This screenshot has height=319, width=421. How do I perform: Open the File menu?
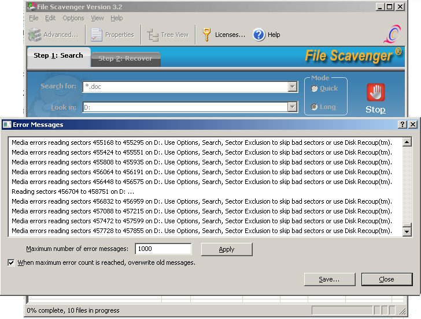[34, 18]
